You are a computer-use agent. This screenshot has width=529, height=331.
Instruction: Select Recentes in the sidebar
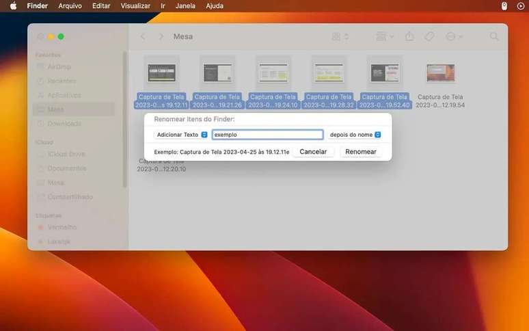pyautogui.click(x=62, y=81)
